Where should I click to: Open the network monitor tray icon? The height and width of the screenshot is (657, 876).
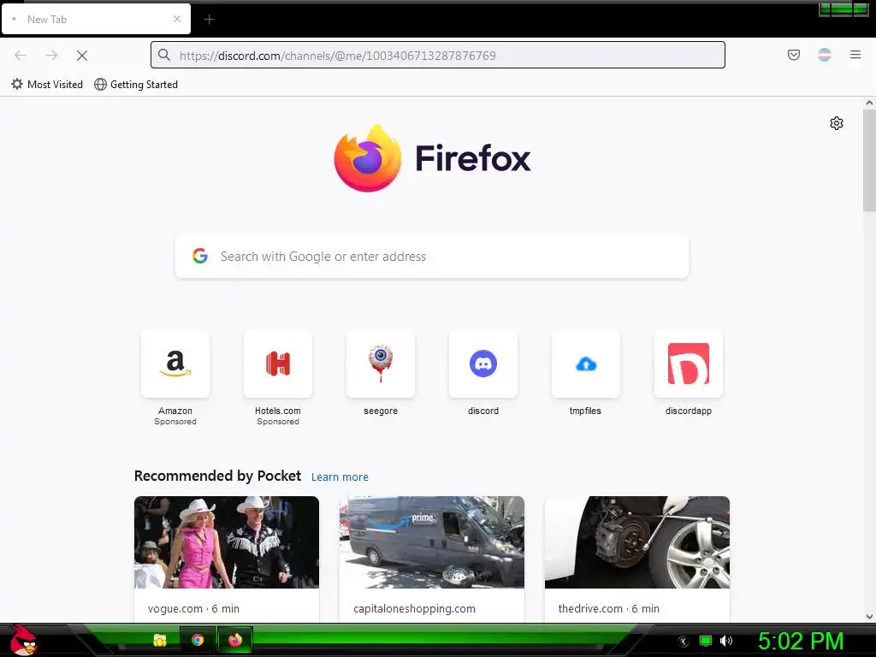706,641
